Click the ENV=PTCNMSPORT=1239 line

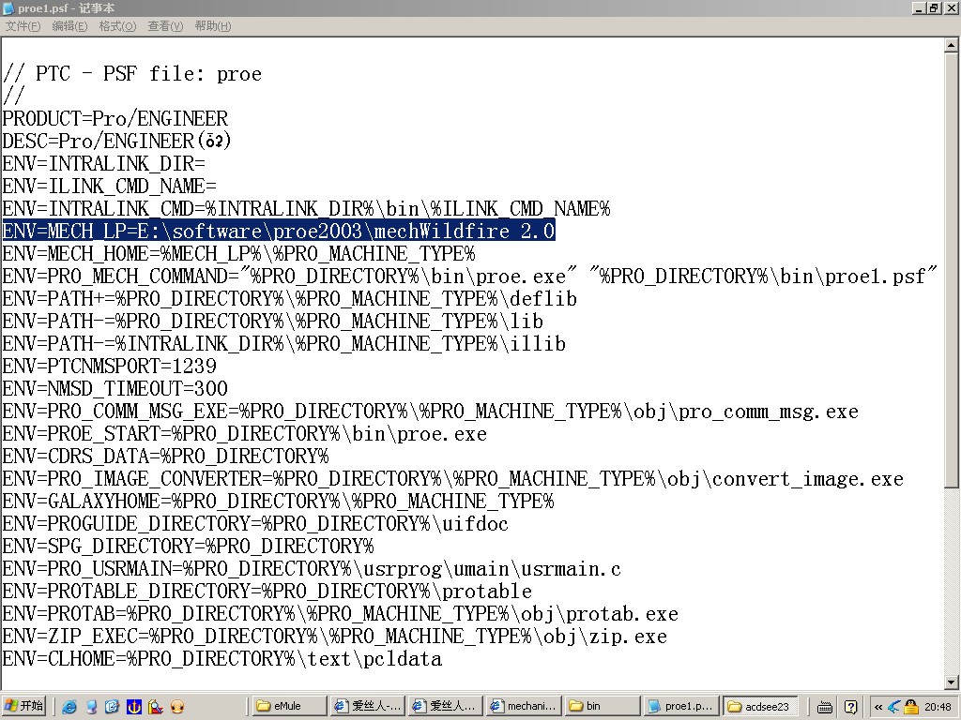pos(110,367)
